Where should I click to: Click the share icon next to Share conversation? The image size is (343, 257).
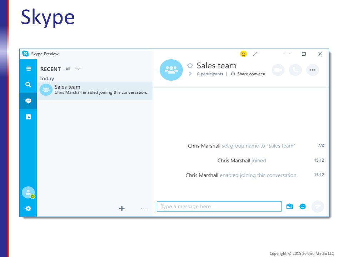tap(233, 74)
